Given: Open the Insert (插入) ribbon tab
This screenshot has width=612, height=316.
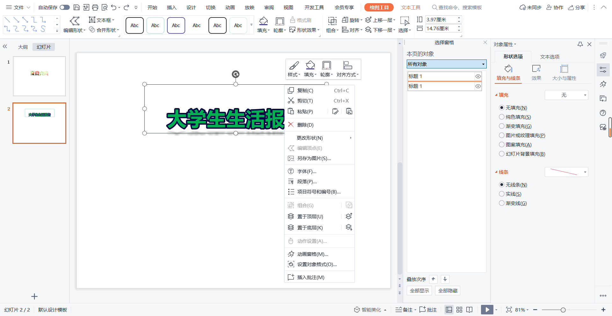Looking at the screenshot, I should coord(171,7).
